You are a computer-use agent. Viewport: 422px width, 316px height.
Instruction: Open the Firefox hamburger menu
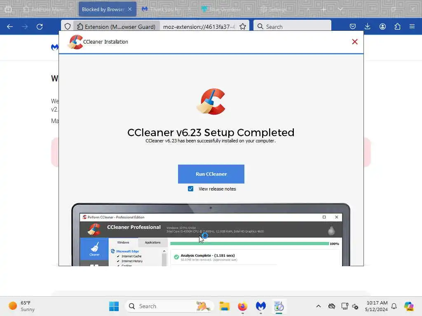coord(412,26)
